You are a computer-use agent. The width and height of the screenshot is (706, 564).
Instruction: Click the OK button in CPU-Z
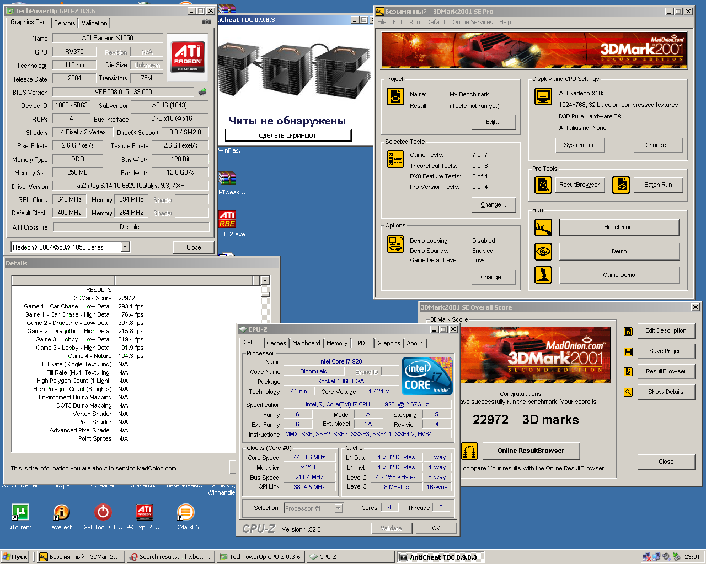[436, 528]
